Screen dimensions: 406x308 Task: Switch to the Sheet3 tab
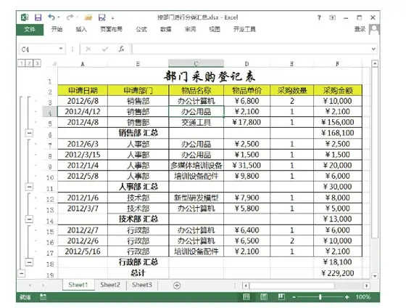coord(142,285)
